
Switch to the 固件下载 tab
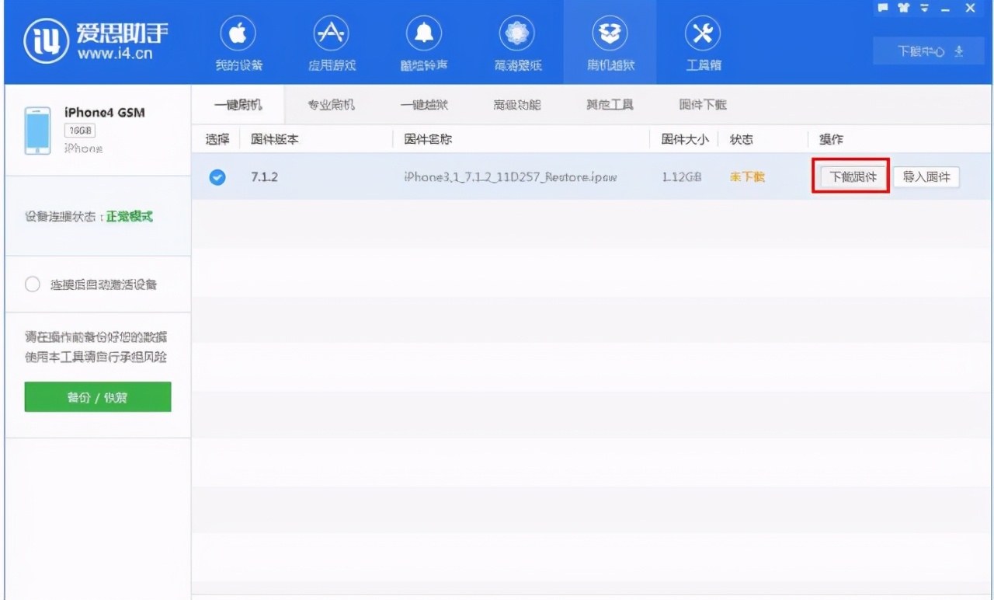(703, 104)
